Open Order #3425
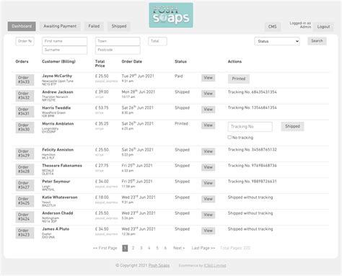342x276 pixels. (x=25, y=201)
